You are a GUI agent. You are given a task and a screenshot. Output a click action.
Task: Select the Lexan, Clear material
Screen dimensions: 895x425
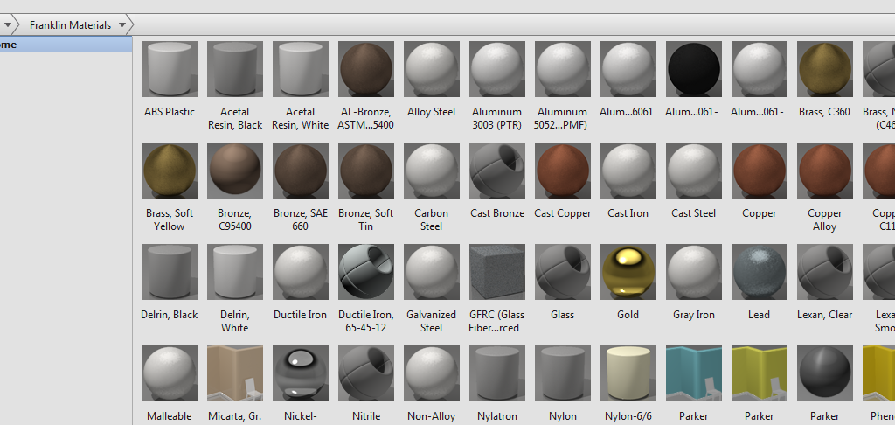coord(825,272)
